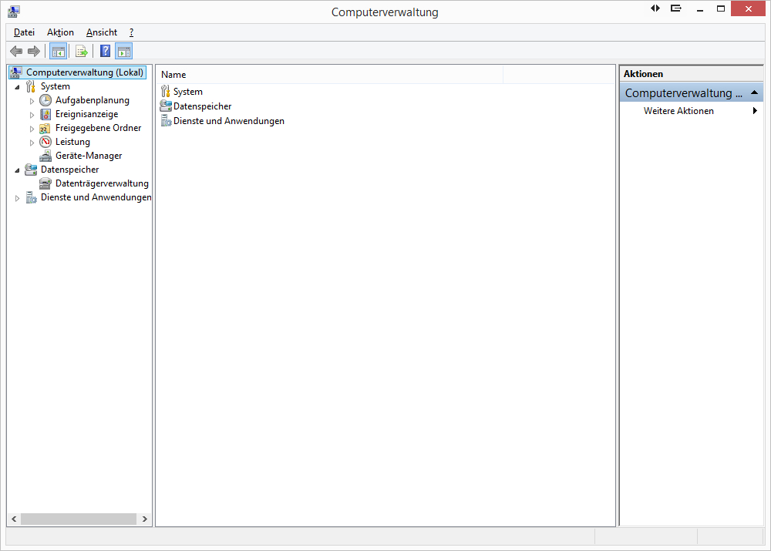Open the Ansicht menu
Screen dimensions: 771x551
tap(102, 32)
